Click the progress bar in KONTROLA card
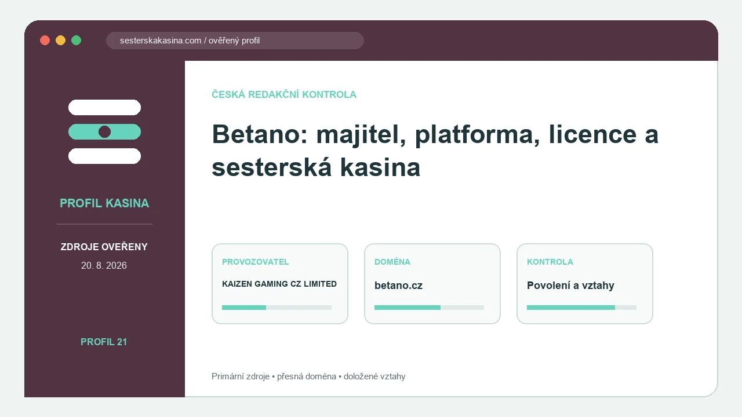 tap(581, 308)
